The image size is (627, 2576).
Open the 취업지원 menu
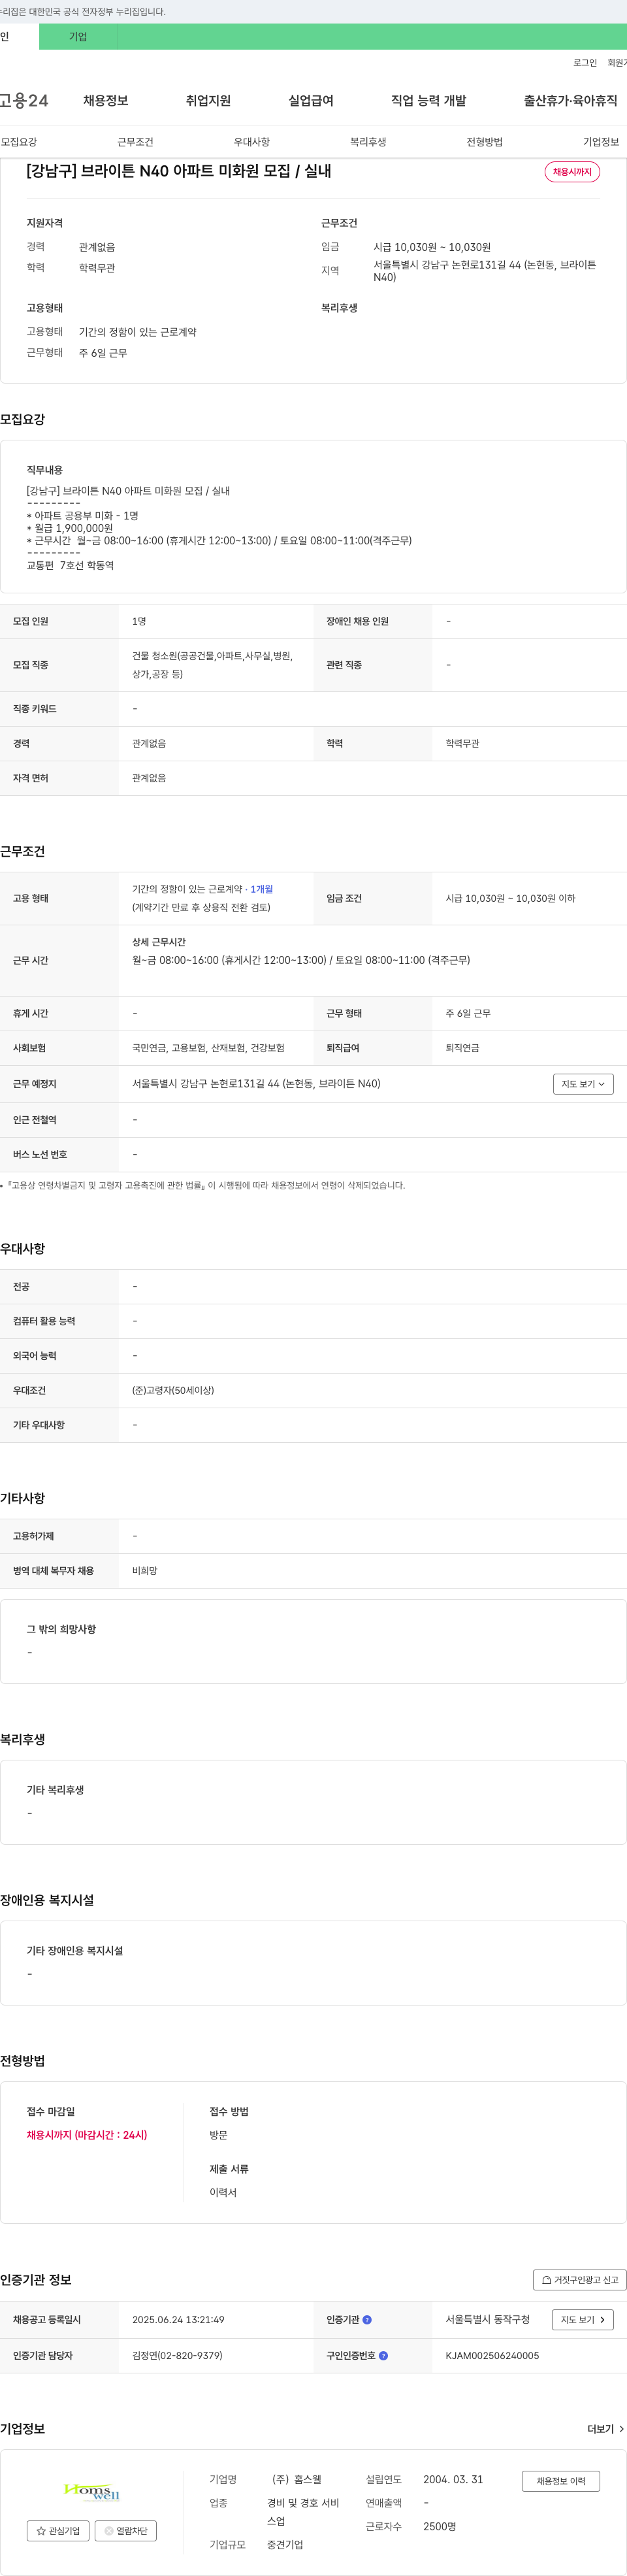208,101
